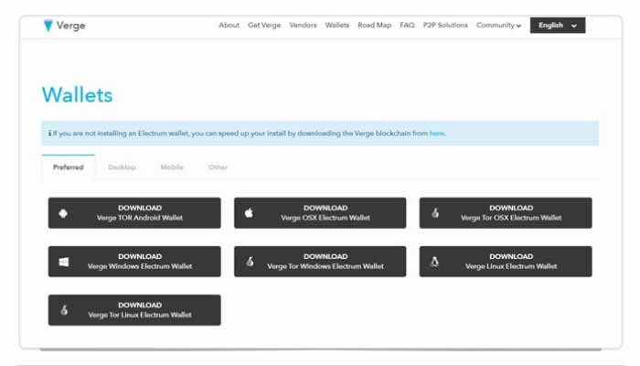The height and width of the screenshot is (366, 640).
Task: Switch to the Mobile tab
Action: coord(172,167)
